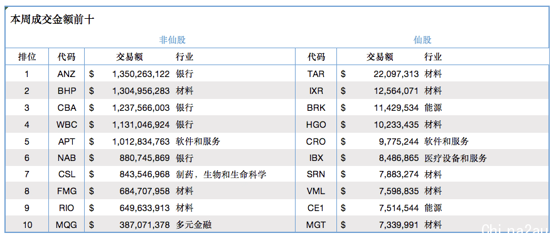Image resolution: width=551 pixels, height=238 pixels.
Task: Click the CBA trading amount 1,237,566,003
Action: [141, 108]
